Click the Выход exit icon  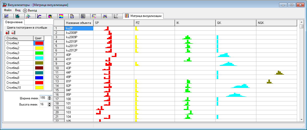click(x=25, y=10)
